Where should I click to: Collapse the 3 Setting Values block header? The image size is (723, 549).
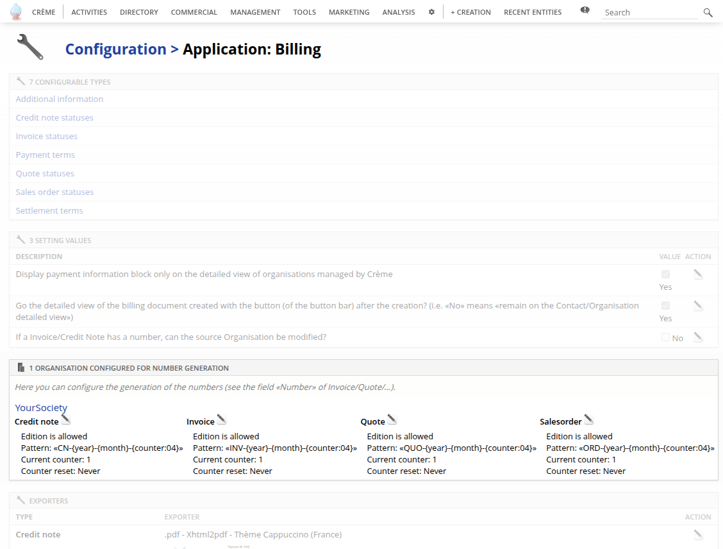click(x=363, y=241)
